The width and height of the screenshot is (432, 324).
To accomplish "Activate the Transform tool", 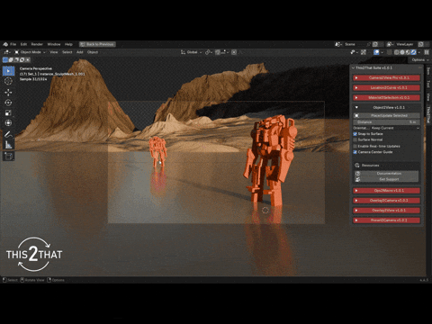I will tap(8, 123).
